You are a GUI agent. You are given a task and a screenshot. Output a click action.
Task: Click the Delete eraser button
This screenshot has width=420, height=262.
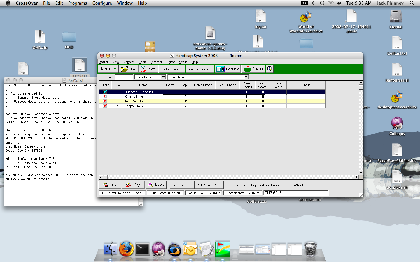coord(156,185)
